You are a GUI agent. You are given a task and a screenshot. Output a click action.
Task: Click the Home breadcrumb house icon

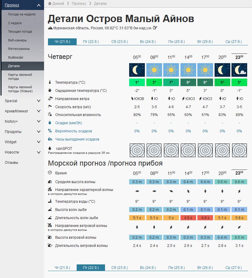click(x=50, y=4)
